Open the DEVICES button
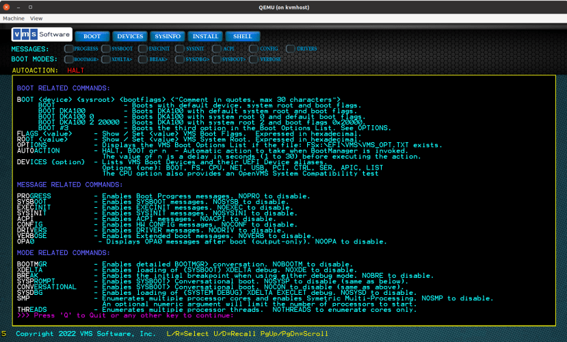Screen dimensions: 567x342 tap(130, 36)
